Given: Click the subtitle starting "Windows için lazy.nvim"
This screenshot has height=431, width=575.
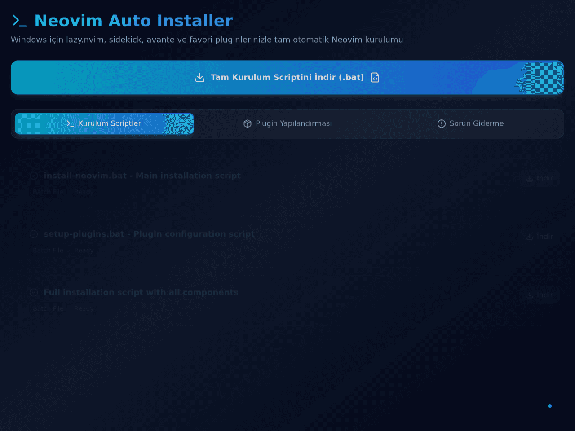Looking at the screenshot, I should click(x=207, y=40).
